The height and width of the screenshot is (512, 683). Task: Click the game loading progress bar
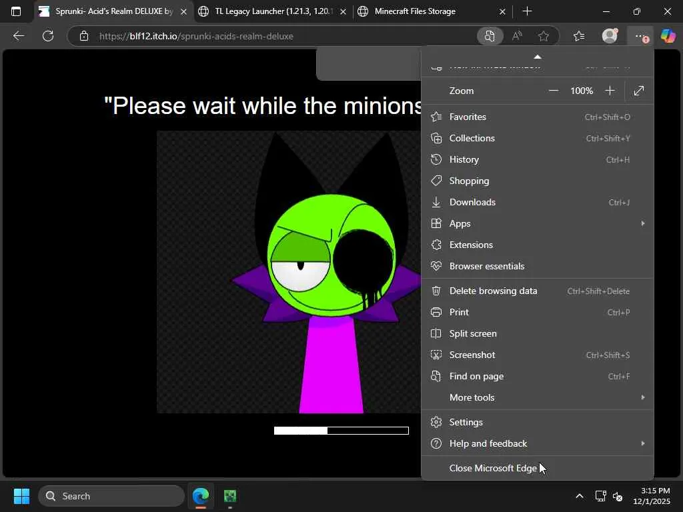pyautogui.click(x=341, y=431)
